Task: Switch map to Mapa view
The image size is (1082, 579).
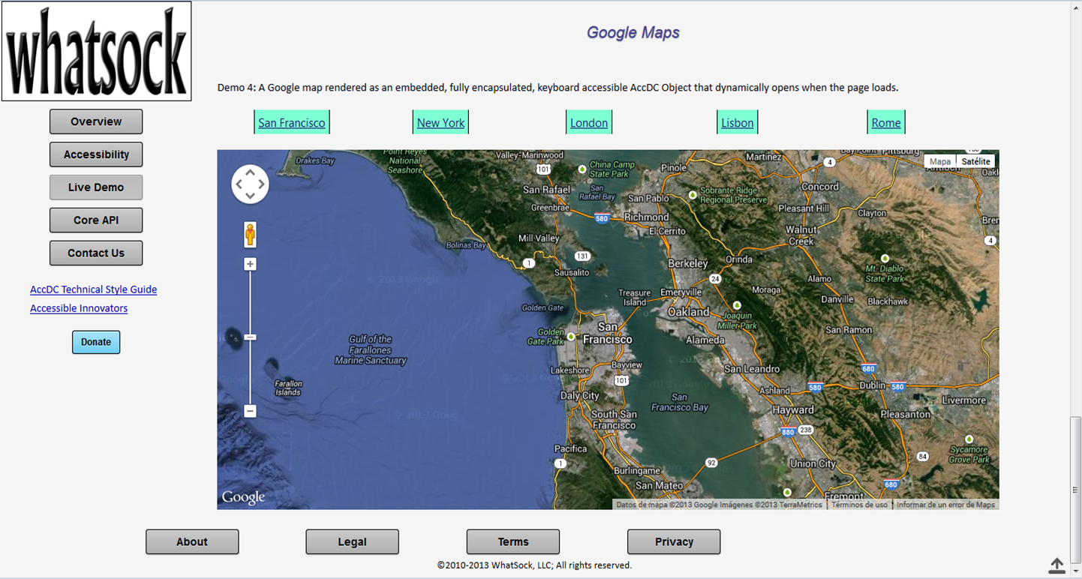Action: click(939, 161)
